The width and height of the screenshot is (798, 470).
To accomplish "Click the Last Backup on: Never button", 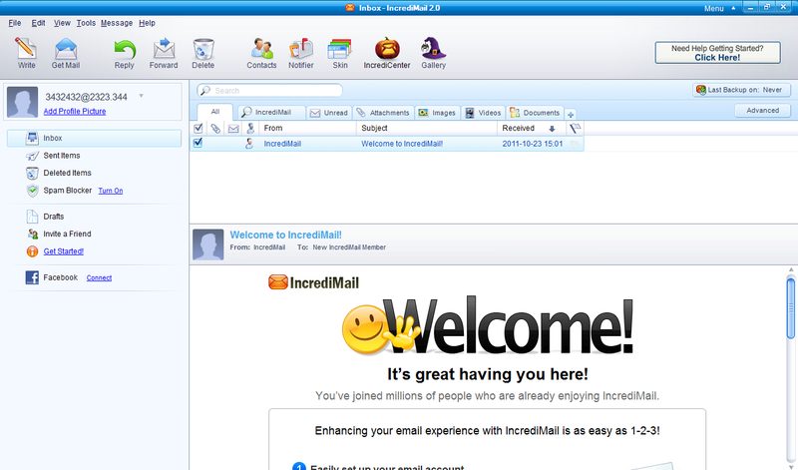I will (x=741, y=90).
